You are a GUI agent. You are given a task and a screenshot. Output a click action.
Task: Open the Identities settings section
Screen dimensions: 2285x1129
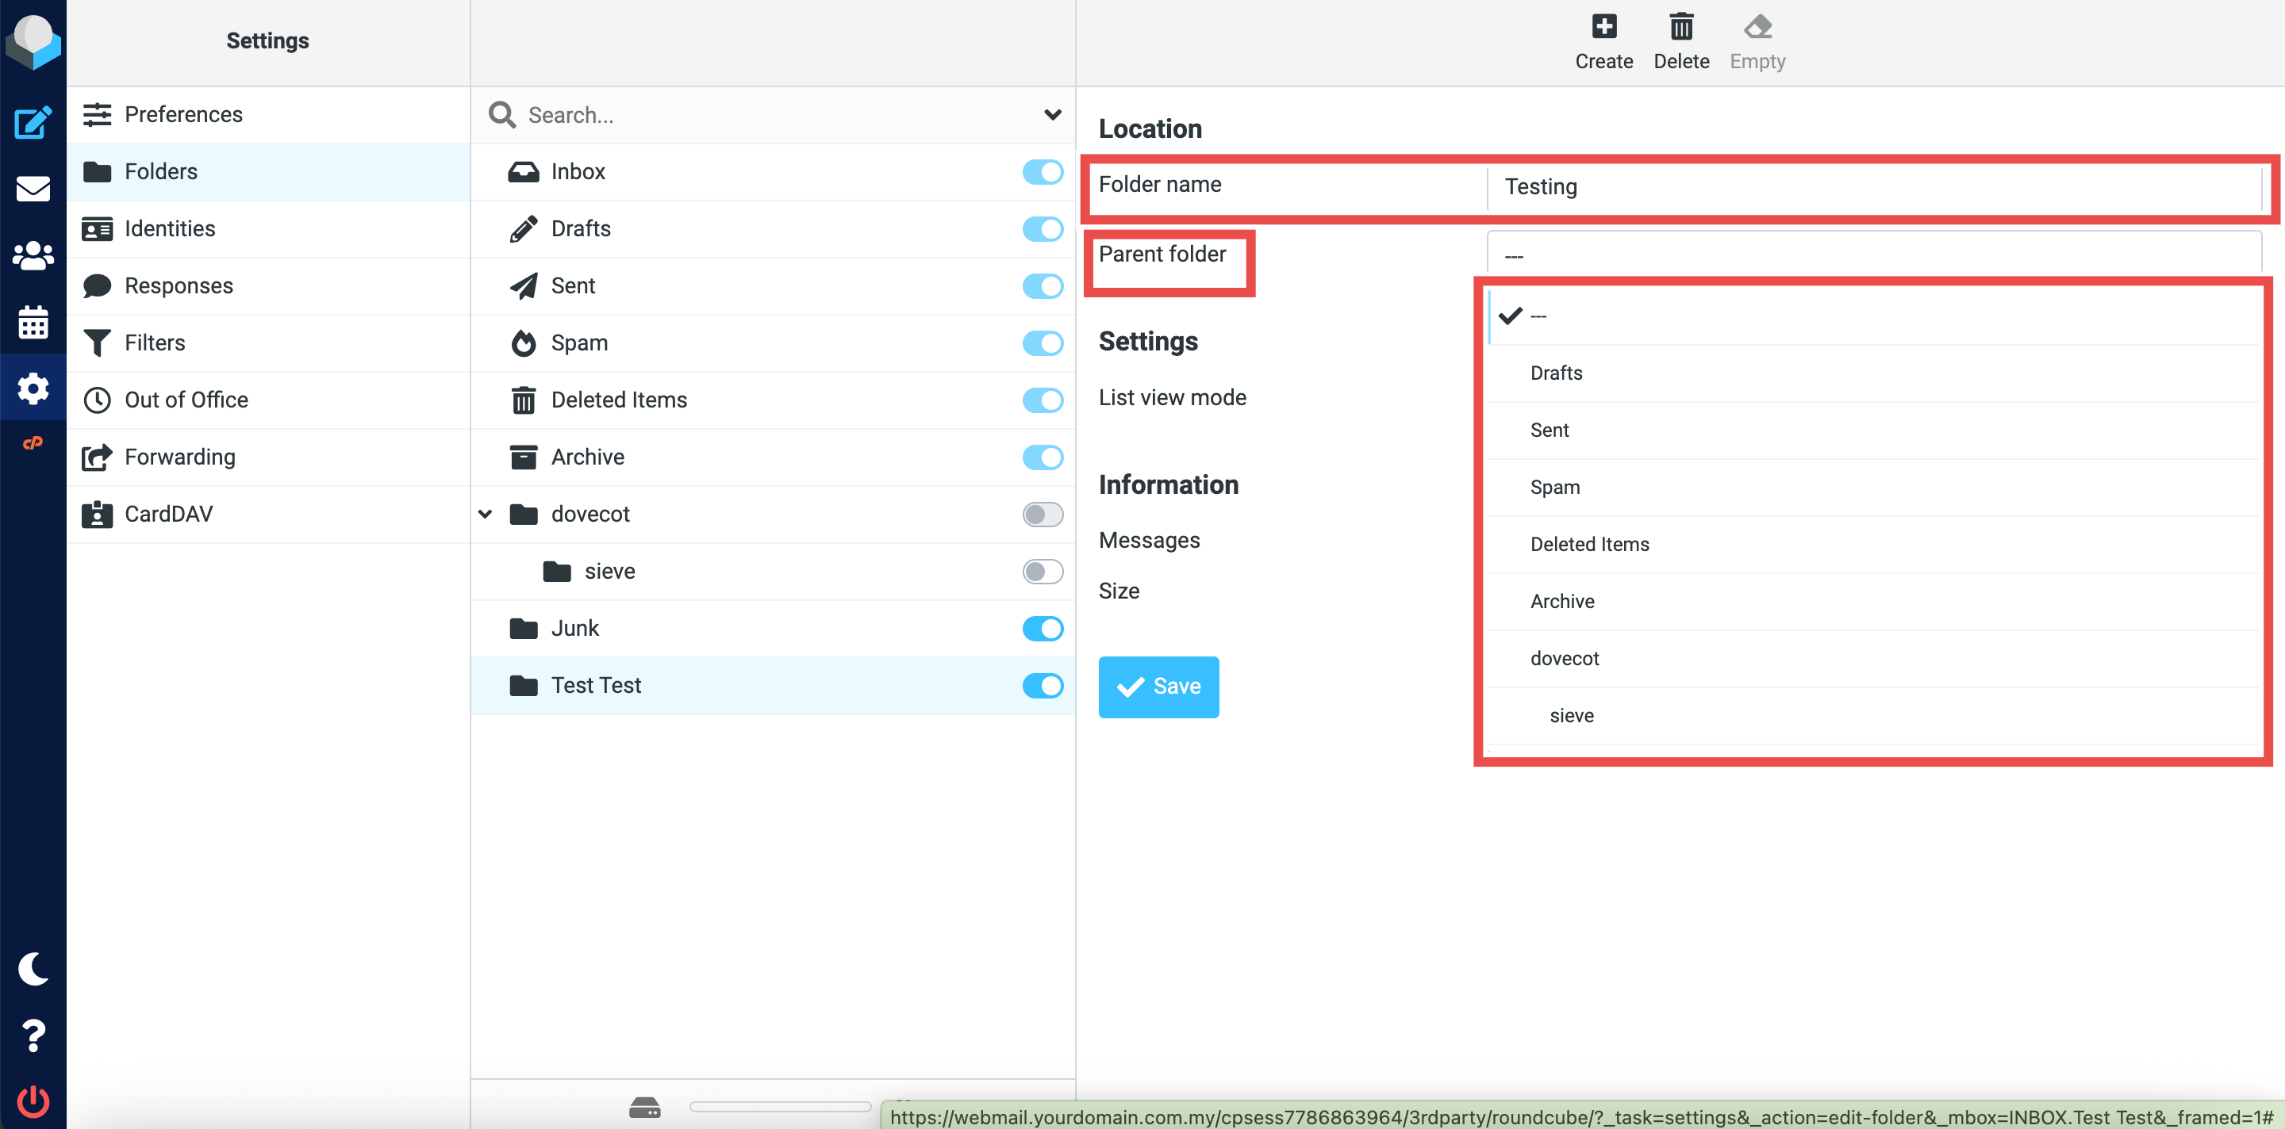coord(170,228)
